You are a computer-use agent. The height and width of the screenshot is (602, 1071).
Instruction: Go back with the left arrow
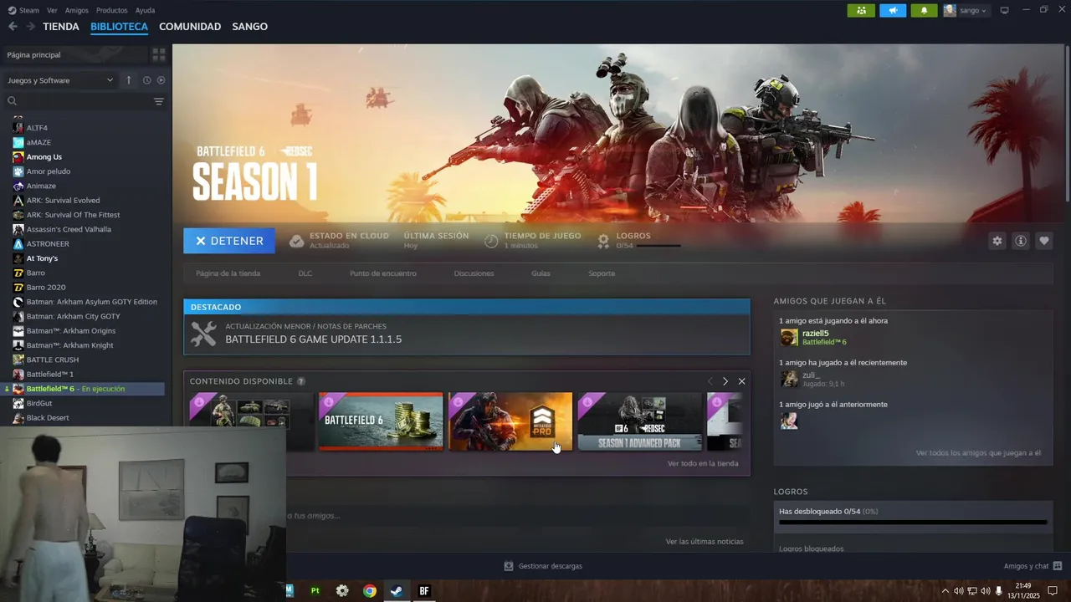pyautogui.click(x=13, y=27)
